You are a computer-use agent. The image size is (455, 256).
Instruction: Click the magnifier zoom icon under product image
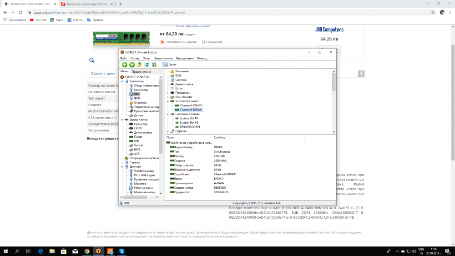(x=92, y=60)
